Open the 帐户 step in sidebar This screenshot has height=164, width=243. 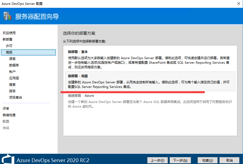(x=12, y=72)
